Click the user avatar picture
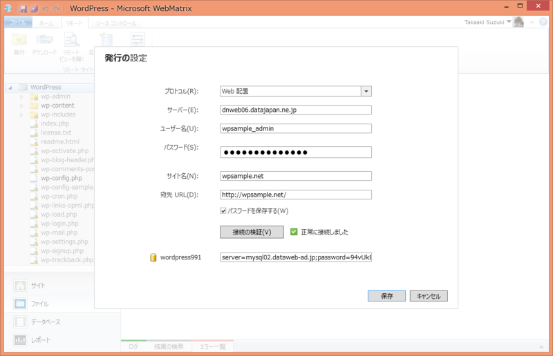The height and width of the screenshot is (356, 553). (x=518, y=22)
